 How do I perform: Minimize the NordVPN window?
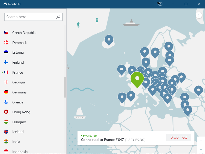tap(173, 4)
